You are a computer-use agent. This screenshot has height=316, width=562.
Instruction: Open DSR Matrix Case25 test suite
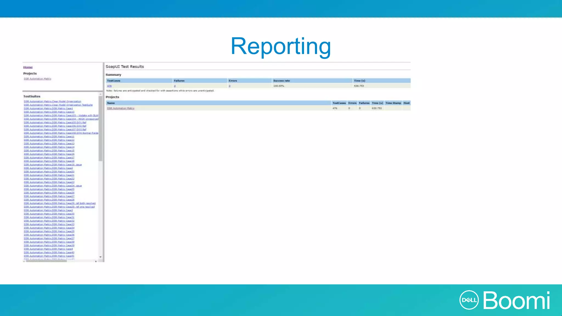[49, 189]
